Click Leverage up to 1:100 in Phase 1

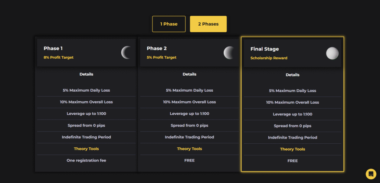(x=86, y=114)
